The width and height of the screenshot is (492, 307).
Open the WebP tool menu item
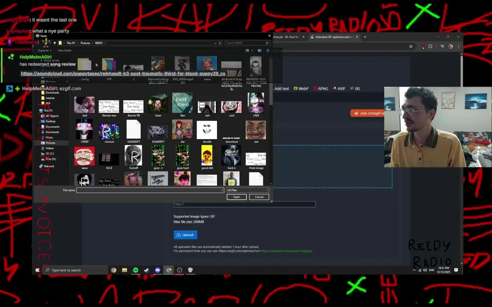pos(301,89)
